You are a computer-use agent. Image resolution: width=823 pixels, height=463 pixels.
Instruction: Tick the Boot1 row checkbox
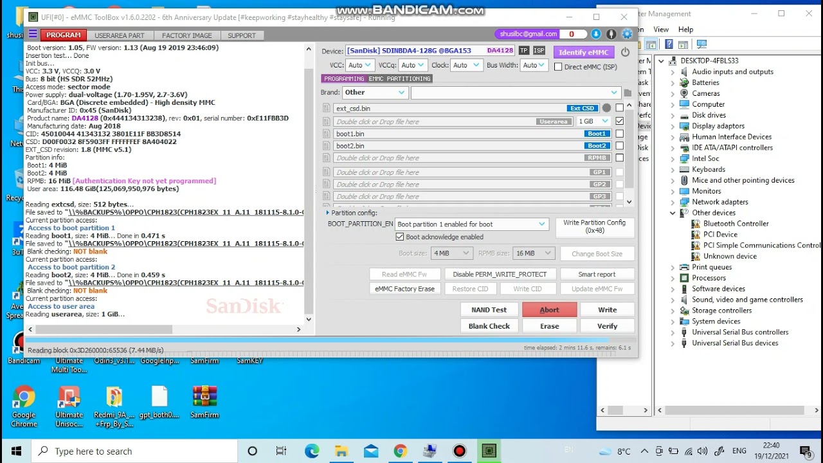pos(619,134)
